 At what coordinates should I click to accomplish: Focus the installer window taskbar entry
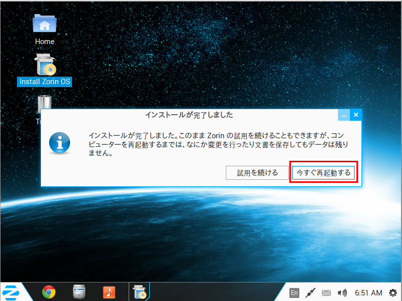pyautogui.click(x=139, y=292)
